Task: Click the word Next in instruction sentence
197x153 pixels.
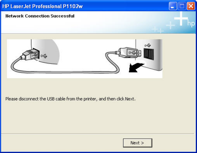Action: pos(129,99)
